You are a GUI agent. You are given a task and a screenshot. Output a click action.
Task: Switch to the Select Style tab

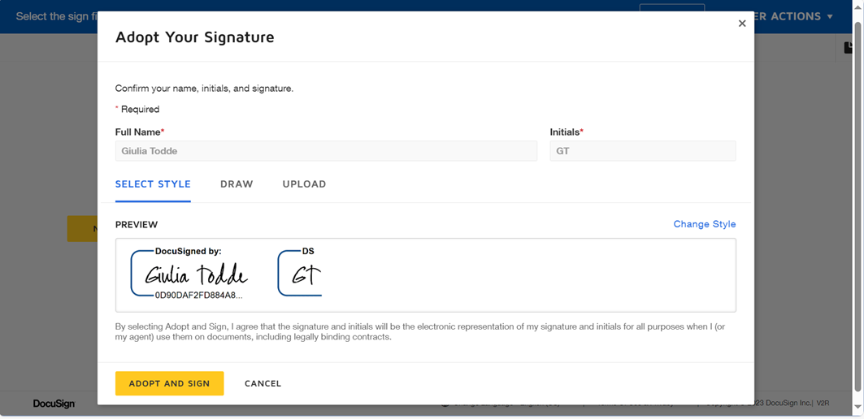point(153,184)
